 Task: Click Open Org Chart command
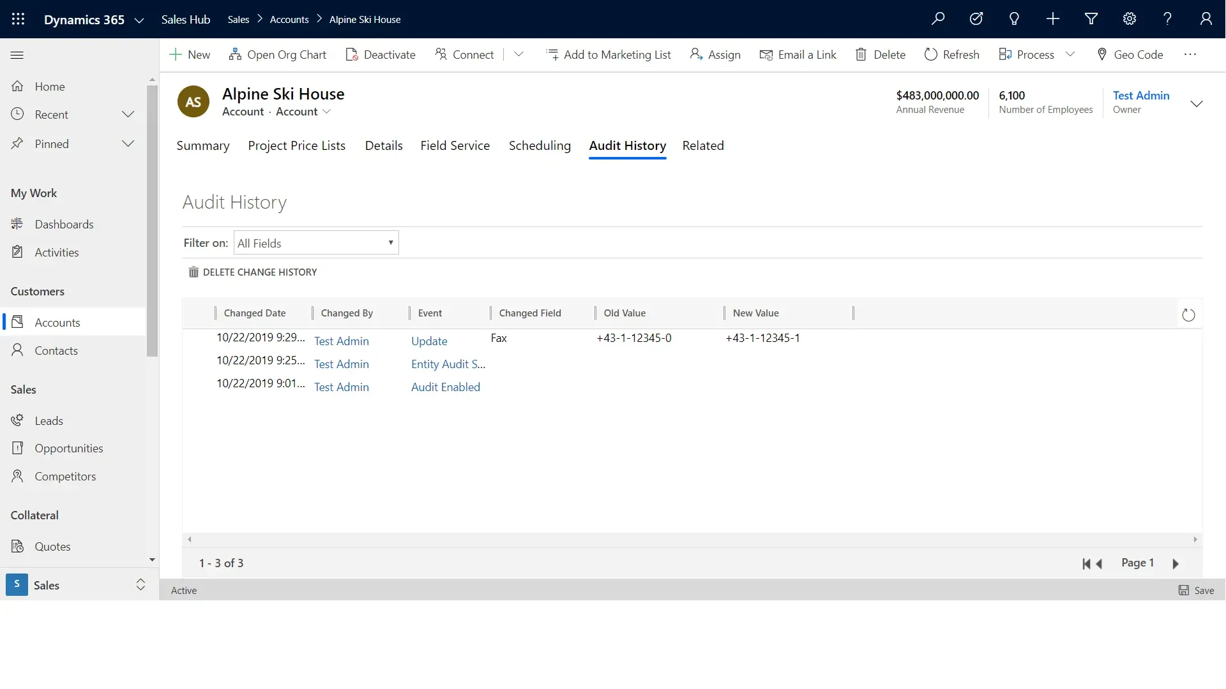click(x=277, y=55)
